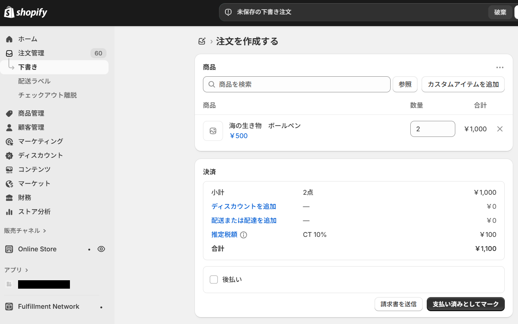Click the home icon in sidebar
Image resolution: width=518 pixels, height=324 pixels.
click(x=9, y=39)
